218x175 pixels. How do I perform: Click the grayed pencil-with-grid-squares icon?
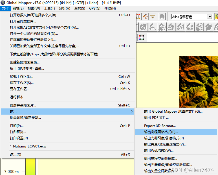pyautogui.click(x=190, y=27)
